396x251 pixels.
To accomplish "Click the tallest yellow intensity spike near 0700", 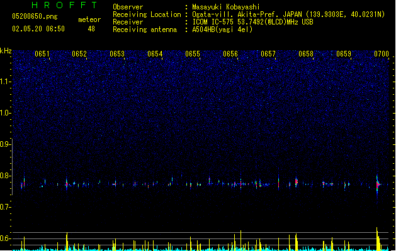I will (377, 238).
